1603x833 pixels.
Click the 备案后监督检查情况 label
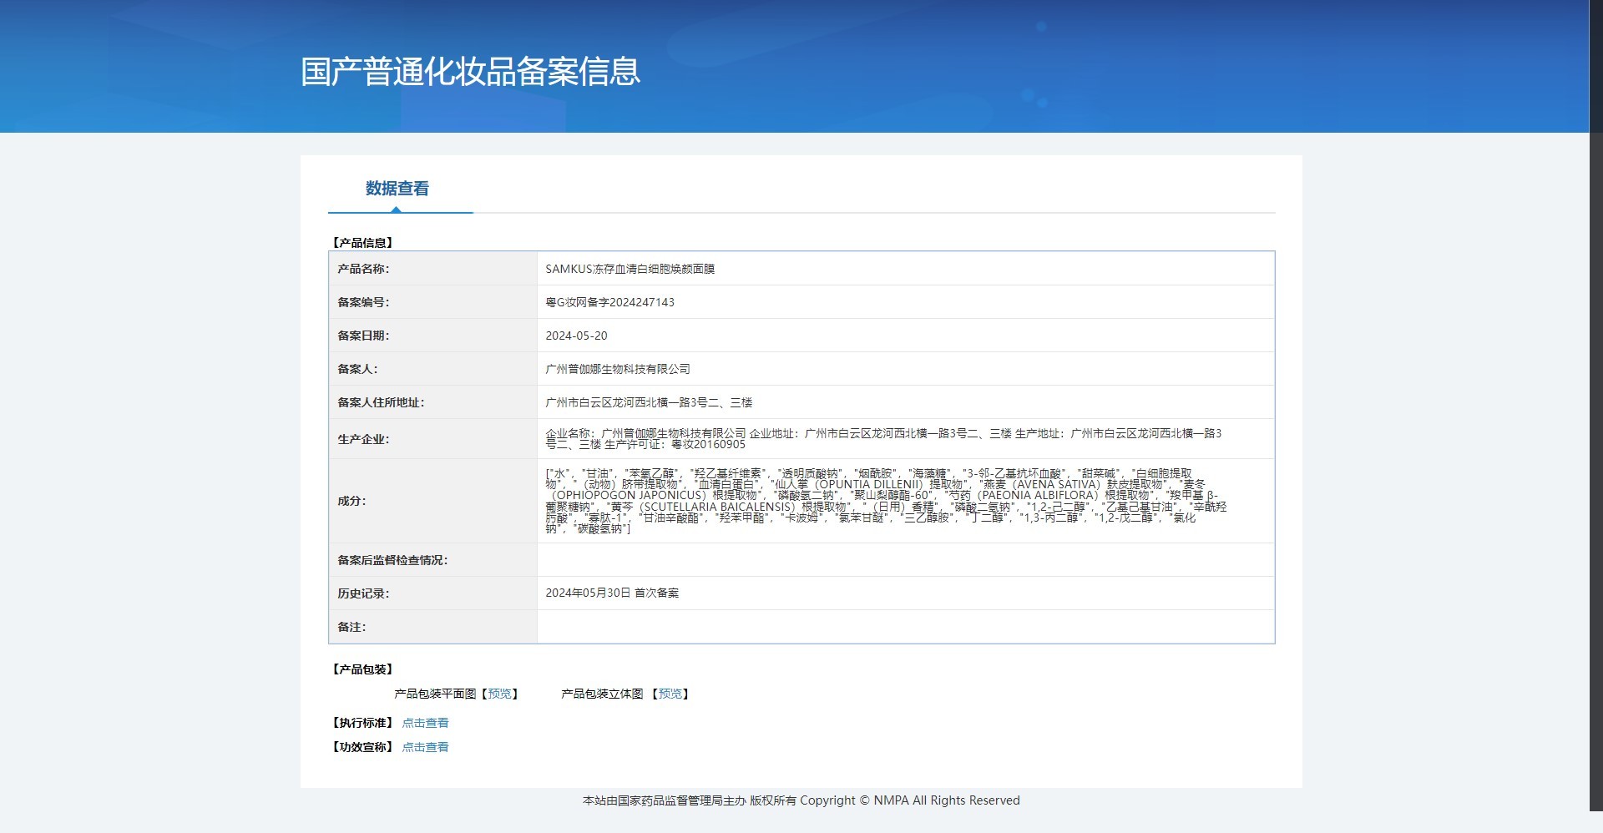(392, 560)
